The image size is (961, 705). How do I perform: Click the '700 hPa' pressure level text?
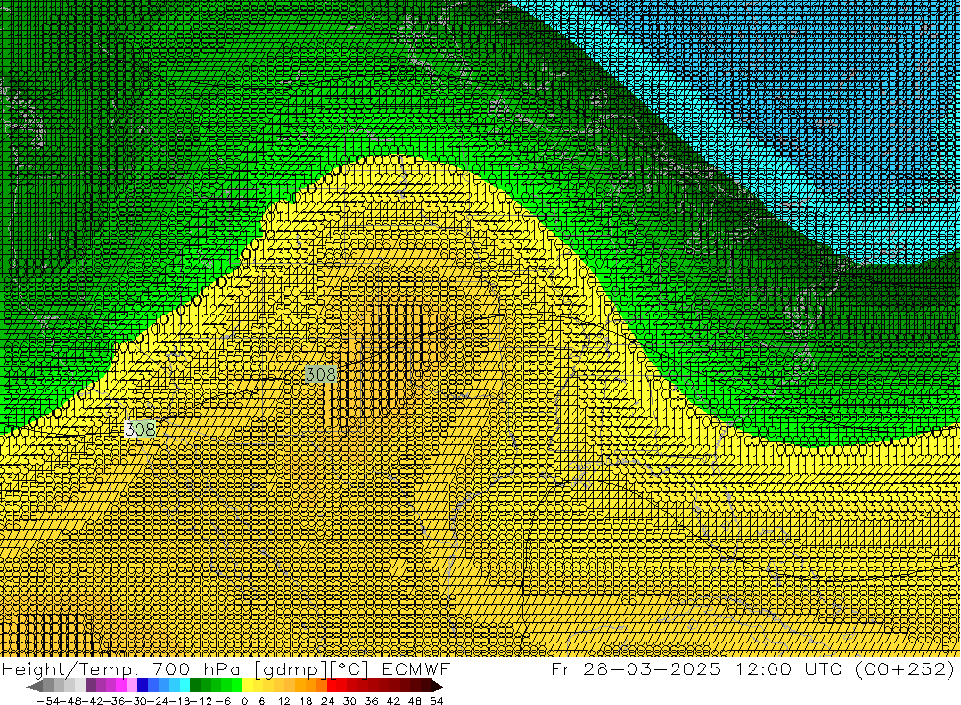(x=196, y=668)
